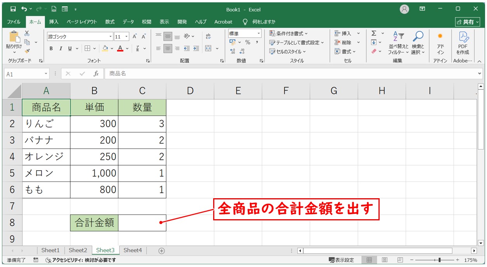Click the Increase Decimal icon

coord(233,51)
